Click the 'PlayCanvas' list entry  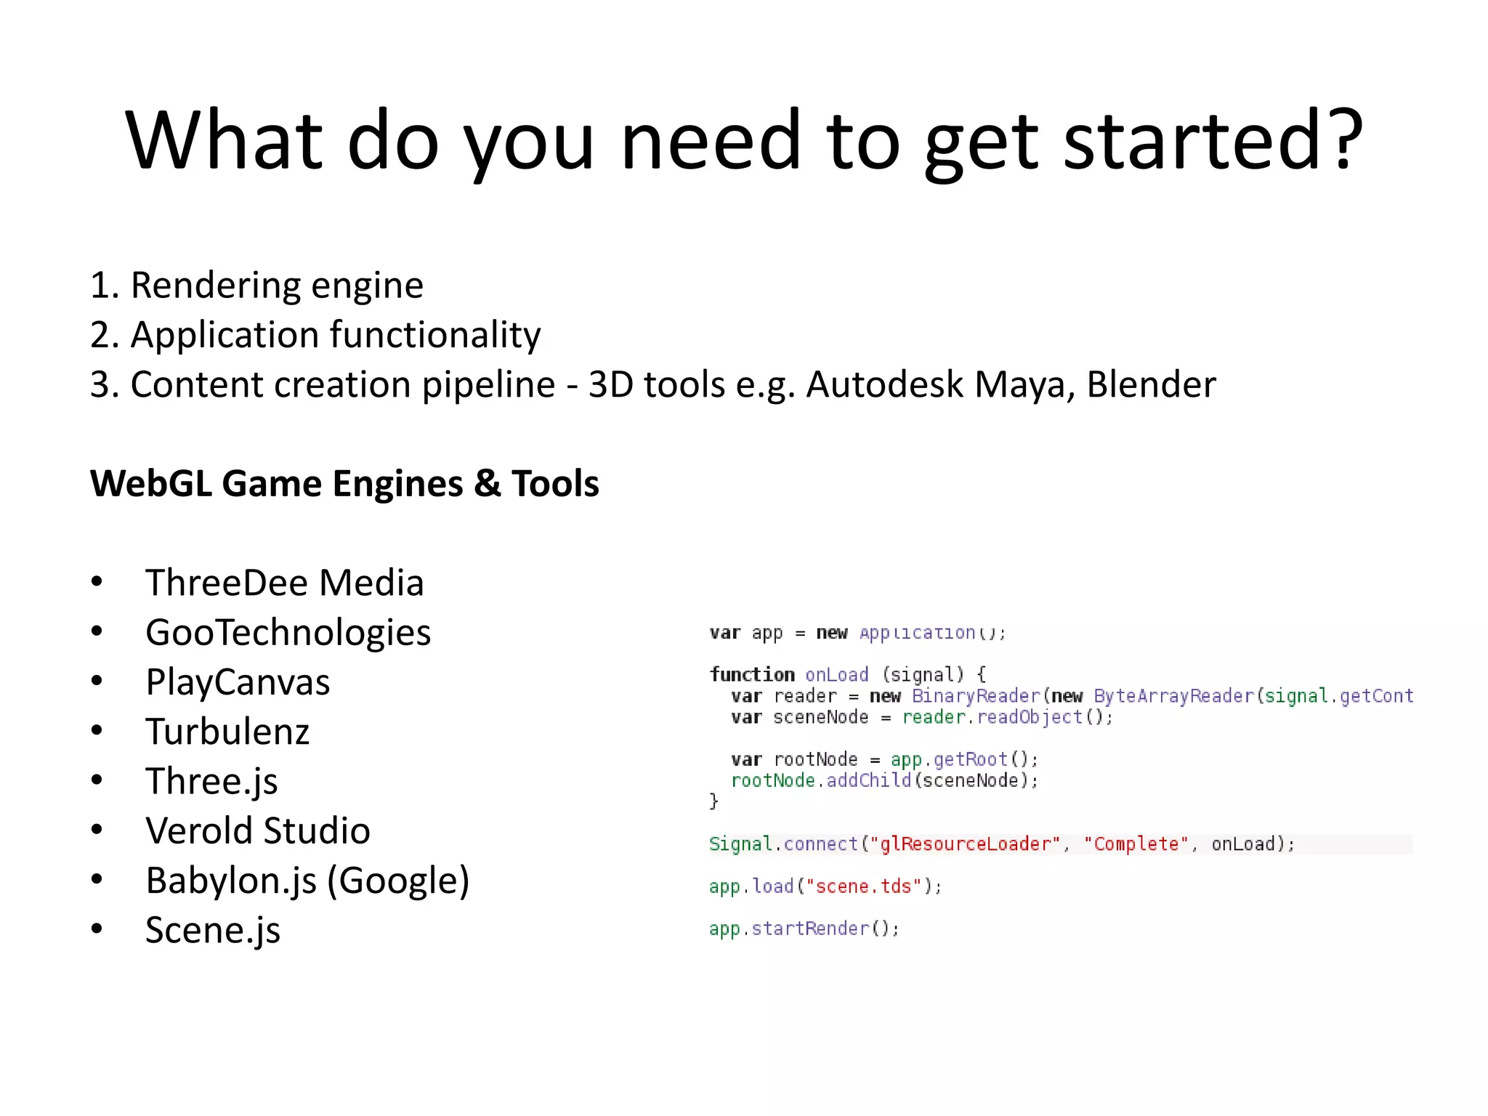pyautogui.click(x=238, y=682)
